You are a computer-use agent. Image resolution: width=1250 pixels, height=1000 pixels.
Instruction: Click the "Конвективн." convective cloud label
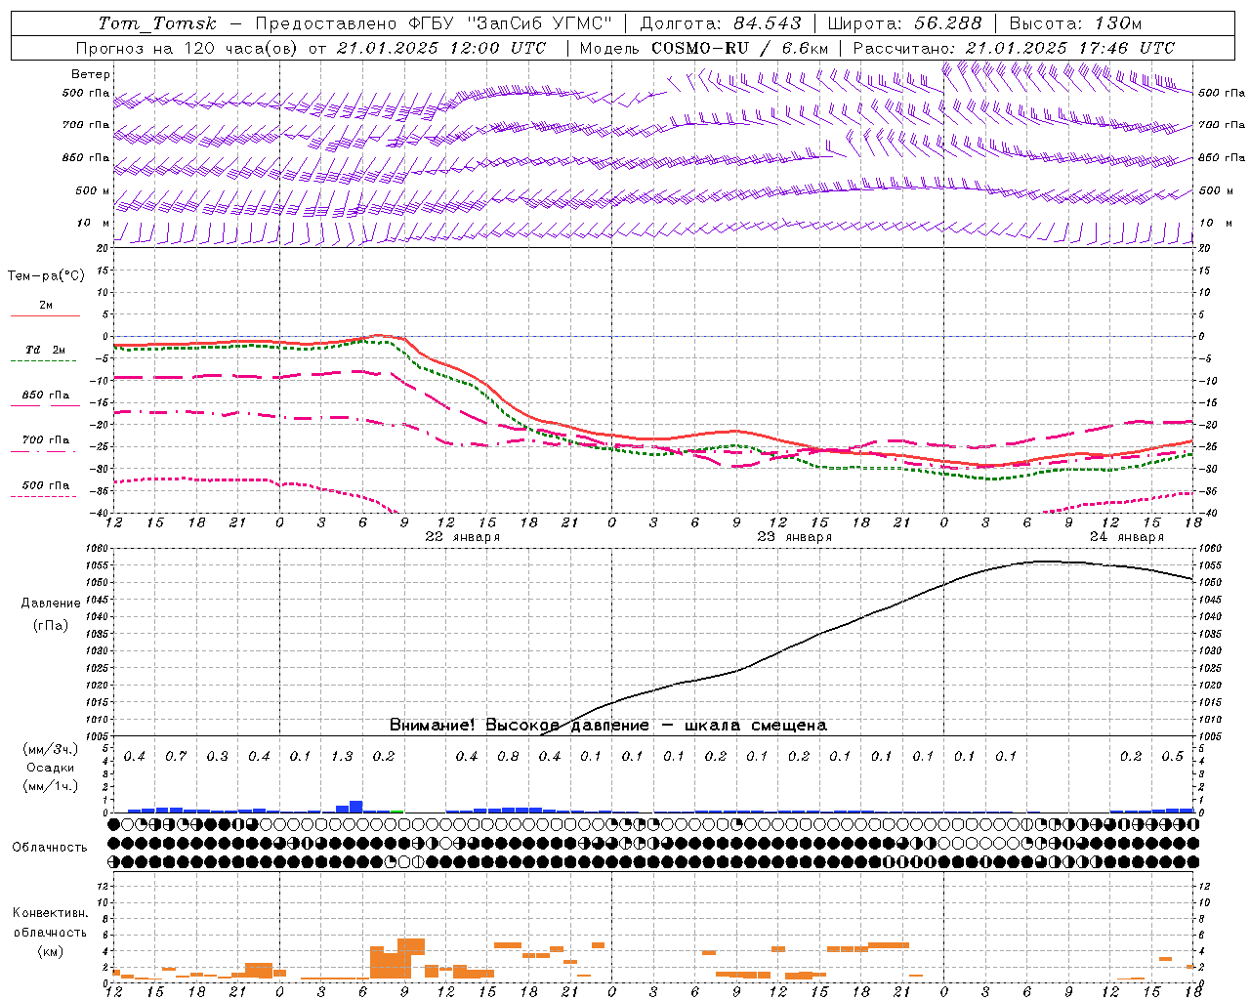[x=51, y=913]
